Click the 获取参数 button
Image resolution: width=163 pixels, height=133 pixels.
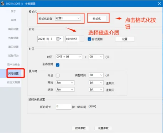80,128
